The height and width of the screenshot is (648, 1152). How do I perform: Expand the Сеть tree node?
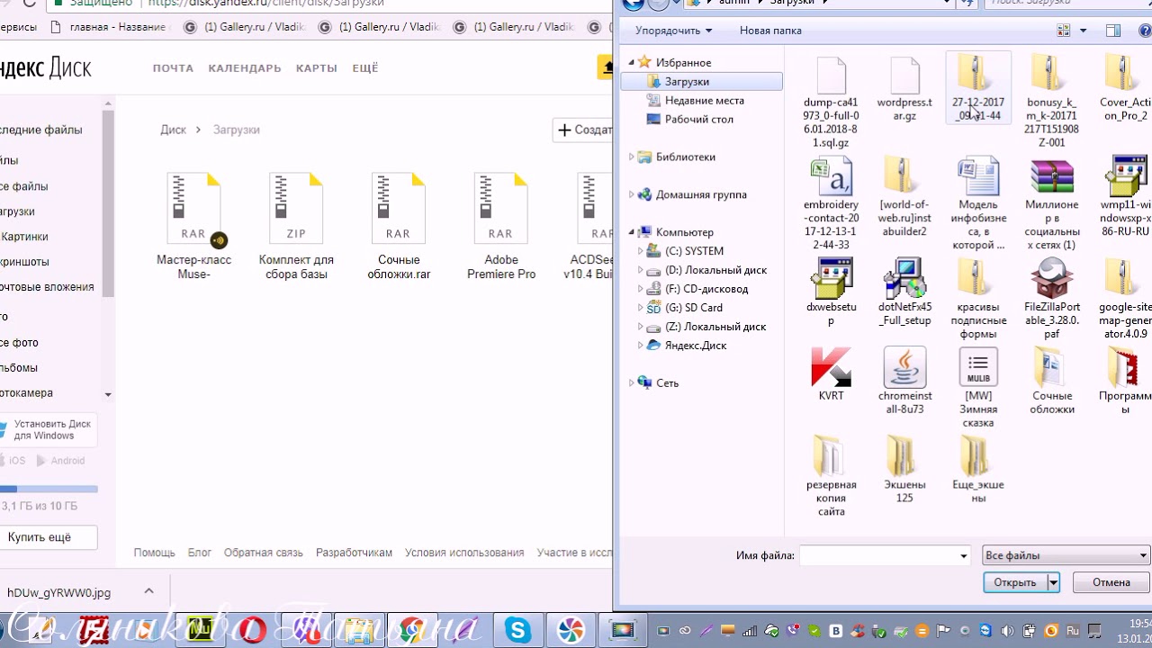[x=632, y=382]
